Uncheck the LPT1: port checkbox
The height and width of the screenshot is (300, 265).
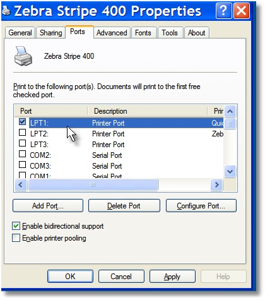coord(23,122)
